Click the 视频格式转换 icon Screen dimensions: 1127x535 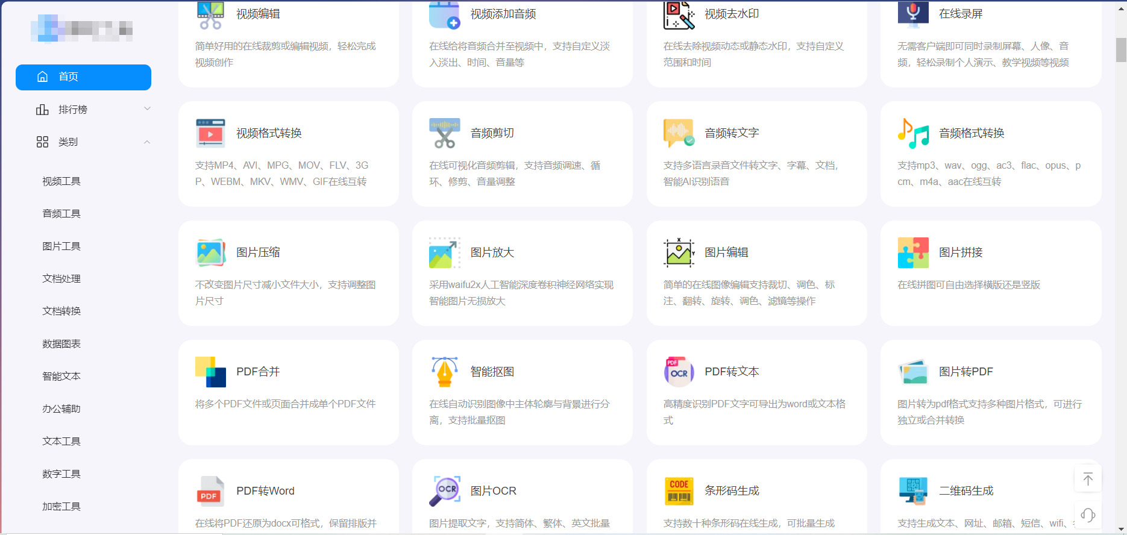[210, 133]
